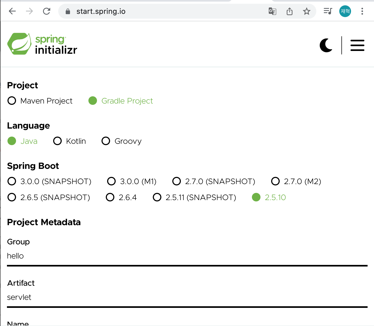Open the Google Translate page icon
The height and width of the screenshot is (326, 374).
(272, 11)
